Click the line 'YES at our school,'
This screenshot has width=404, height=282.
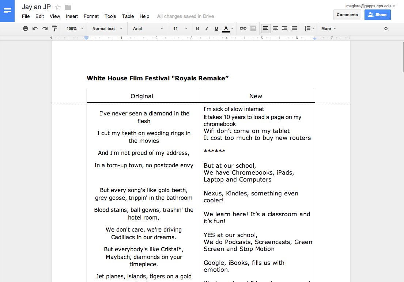coord(231,235)
